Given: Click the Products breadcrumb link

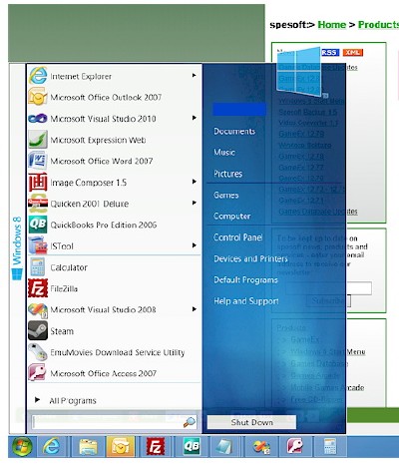Looking at the screenshot, I should (378, 25).
